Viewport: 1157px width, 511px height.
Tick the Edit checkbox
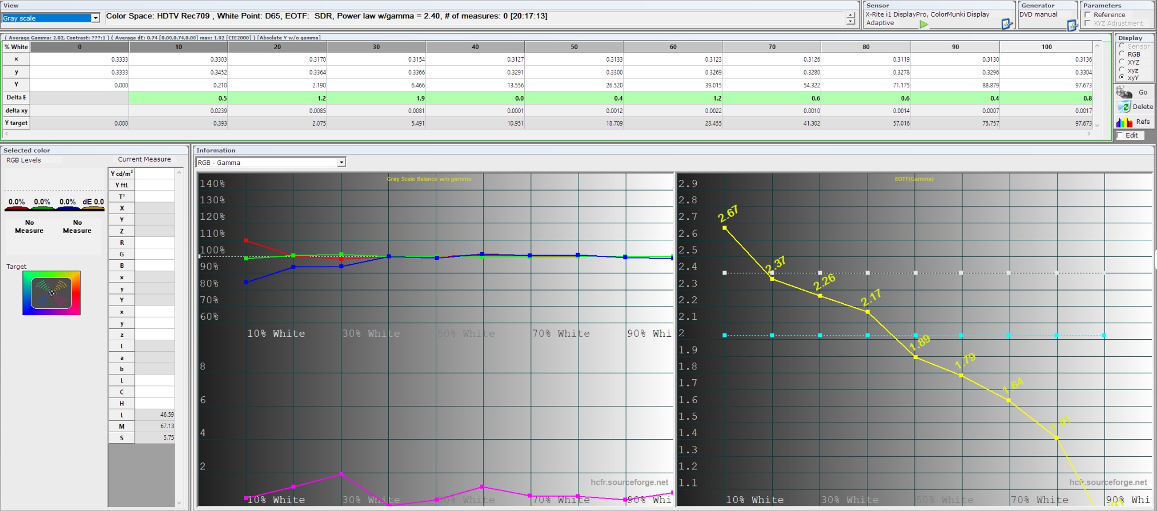1120,135
